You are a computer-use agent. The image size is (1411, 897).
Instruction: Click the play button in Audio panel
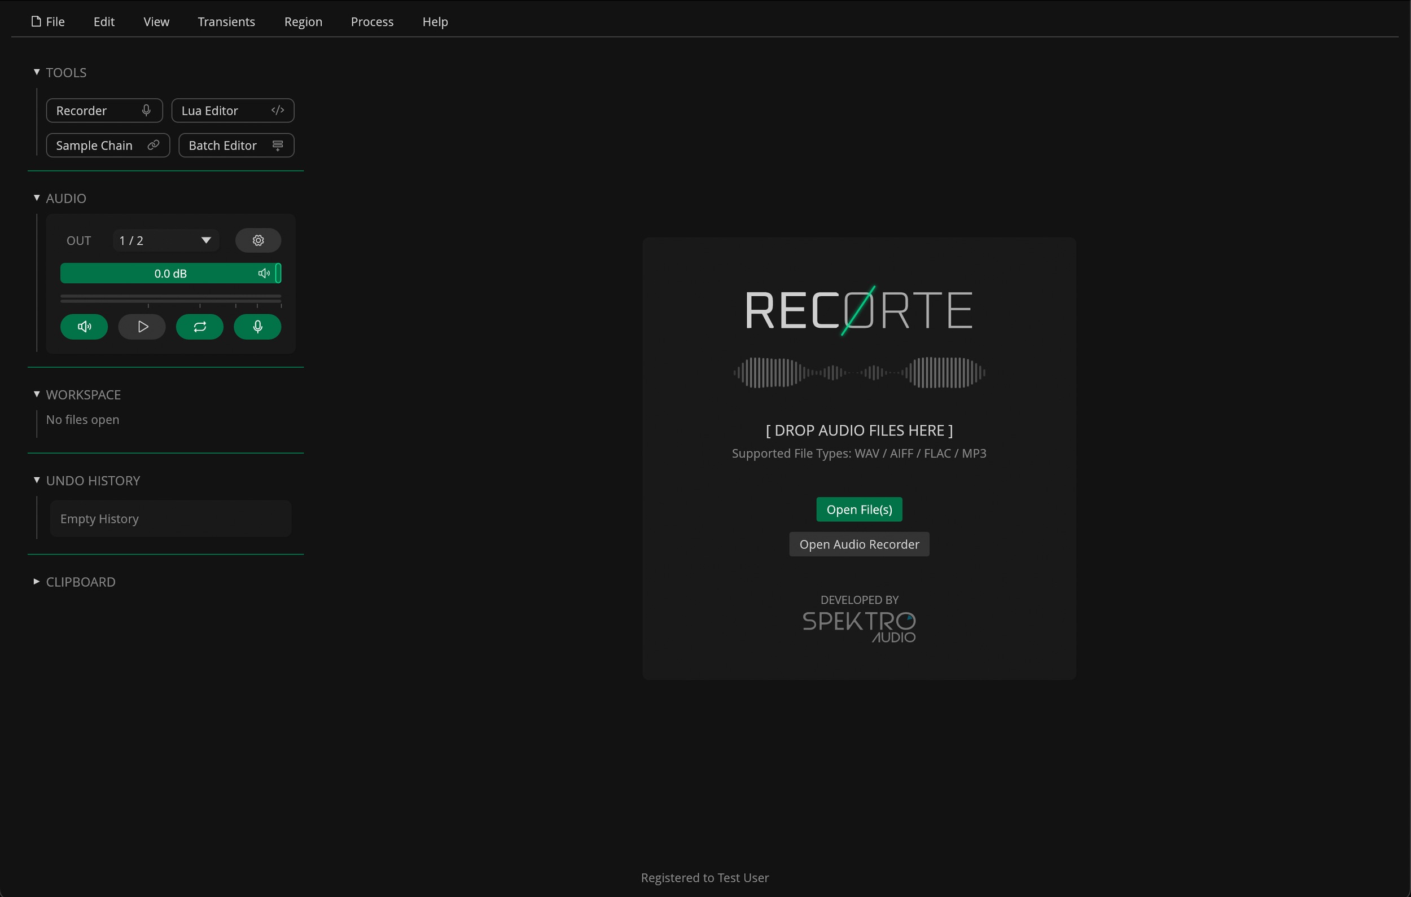(x=142, y=327)
